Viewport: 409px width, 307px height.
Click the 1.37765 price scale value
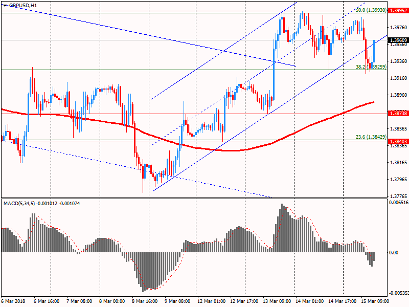point(398,196)
